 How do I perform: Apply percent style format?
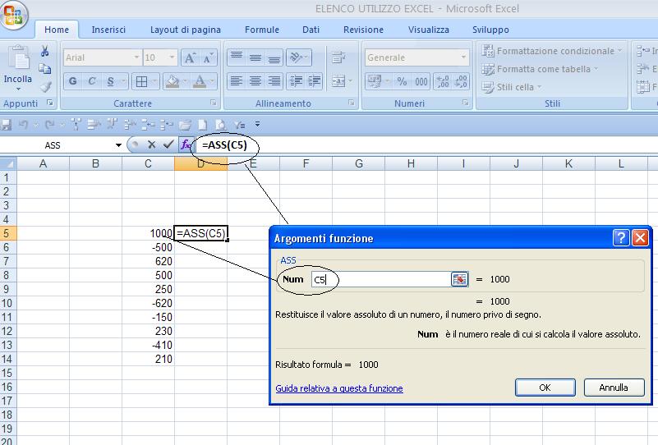[x=402, y=81]
